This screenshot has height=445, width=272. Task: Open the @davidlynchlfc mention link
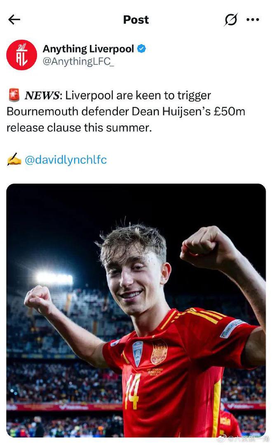tap(66, 160)
